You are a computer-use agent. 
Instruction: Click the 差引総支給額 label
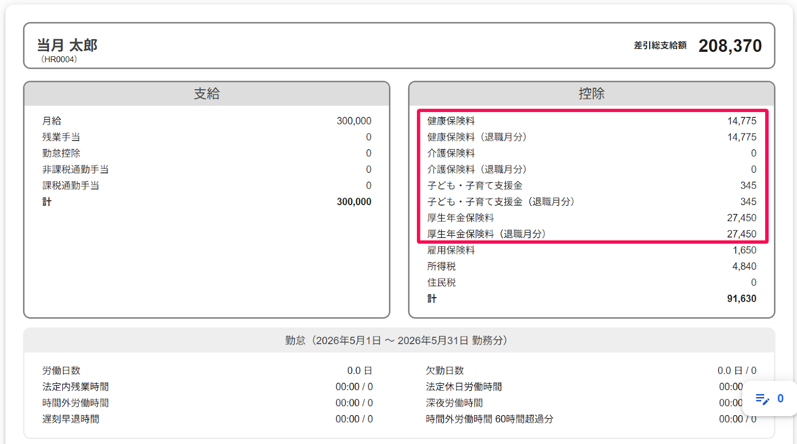pos(660,45)
